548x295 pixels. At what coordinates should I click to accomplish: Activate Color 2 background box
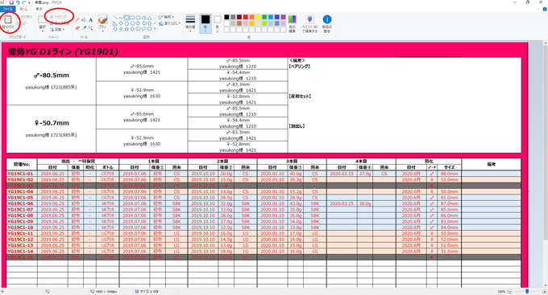217,23
